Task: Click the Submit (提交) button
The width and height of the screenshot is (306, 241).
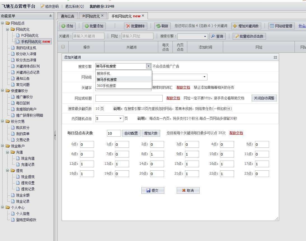Action: 153,190
